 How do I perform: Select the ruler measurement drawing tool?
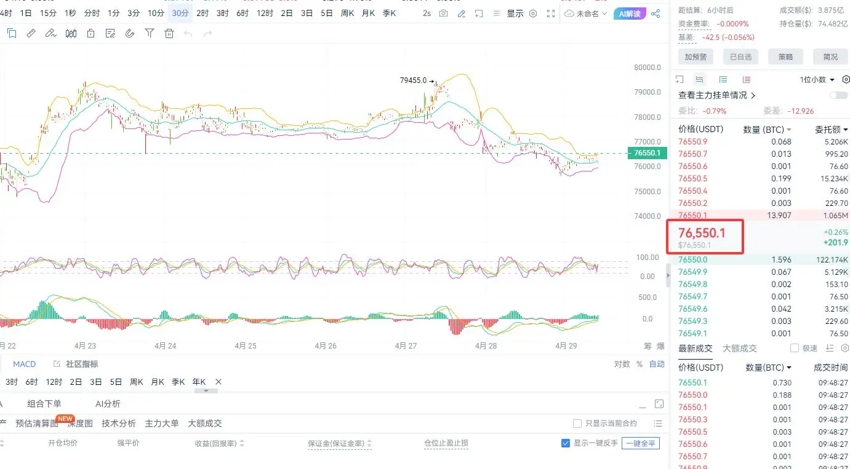pyautogui.click(x=31, y=33)
